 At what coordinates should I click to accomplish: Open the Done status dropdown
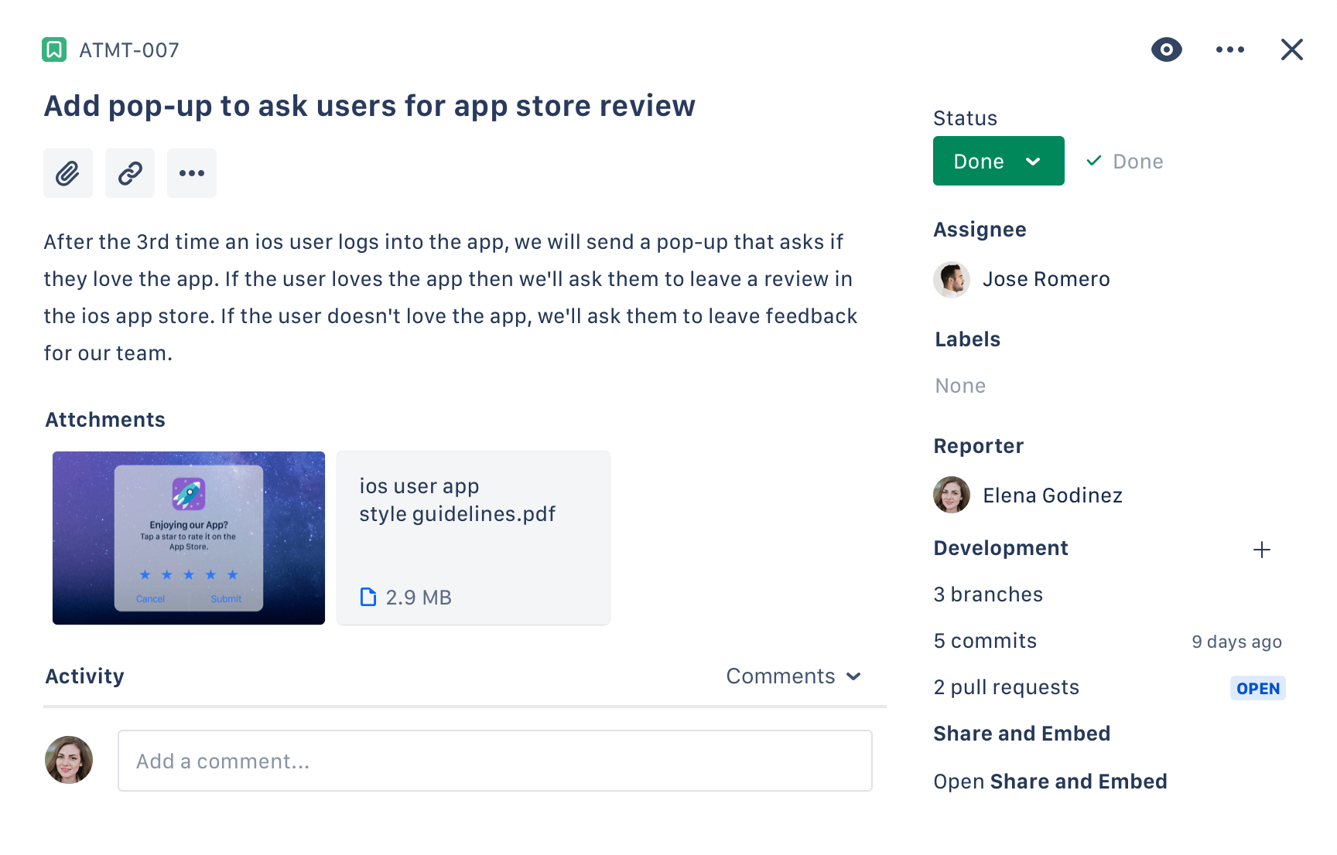[998, 161]
